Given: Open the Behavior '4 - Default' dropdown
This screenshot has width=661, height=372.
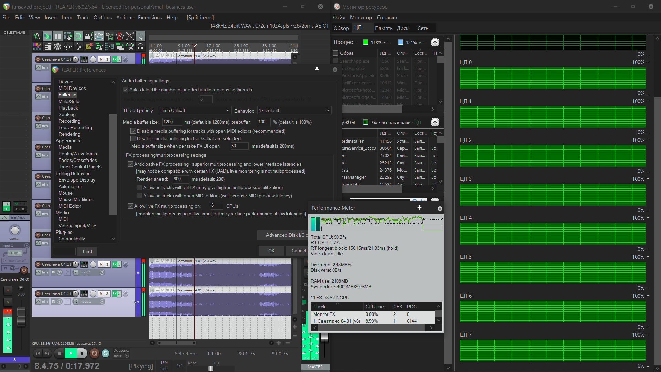Looking at the screenshot, I should pyautogui.click(x=294, y=110).
